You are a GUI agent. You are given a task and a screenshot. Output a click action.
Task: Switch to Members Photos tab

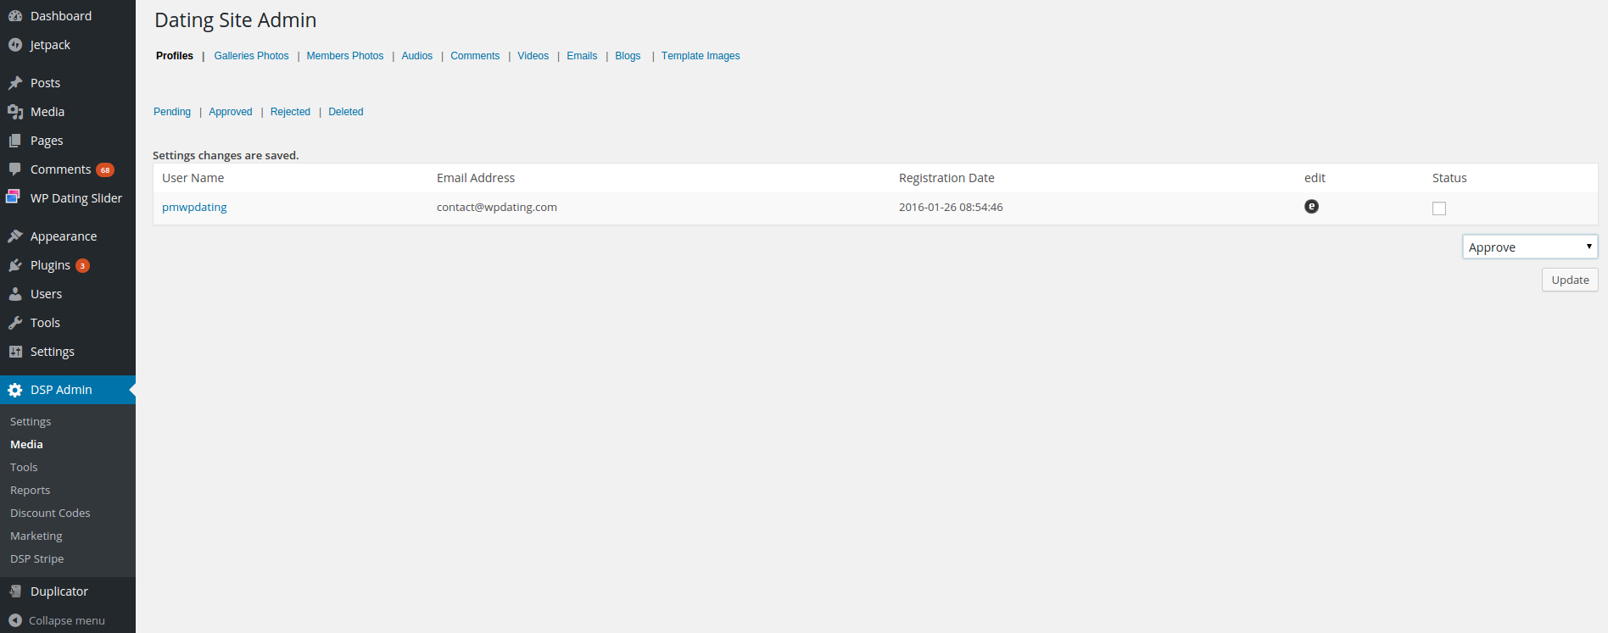[345, 56]
